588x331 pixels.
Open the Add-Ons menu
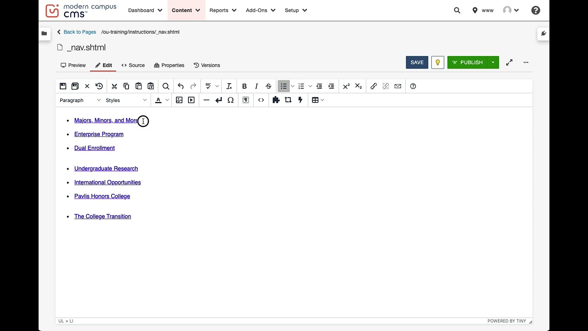pyautogui.click(x=260, y=10)
